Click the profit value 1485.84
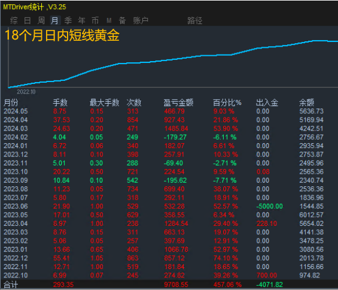 pos(176,129)
